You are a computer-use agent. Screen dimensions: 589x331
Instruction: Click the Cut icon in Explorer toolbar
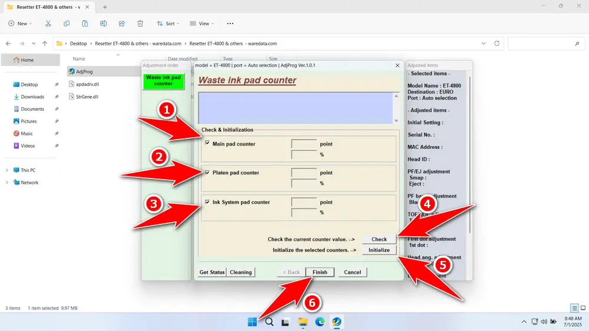pos(48,24)
